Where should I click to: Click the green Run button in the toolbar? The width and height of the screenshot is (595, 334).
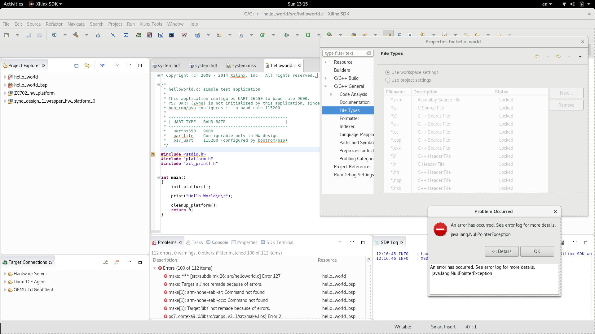[x=308, y=35]
